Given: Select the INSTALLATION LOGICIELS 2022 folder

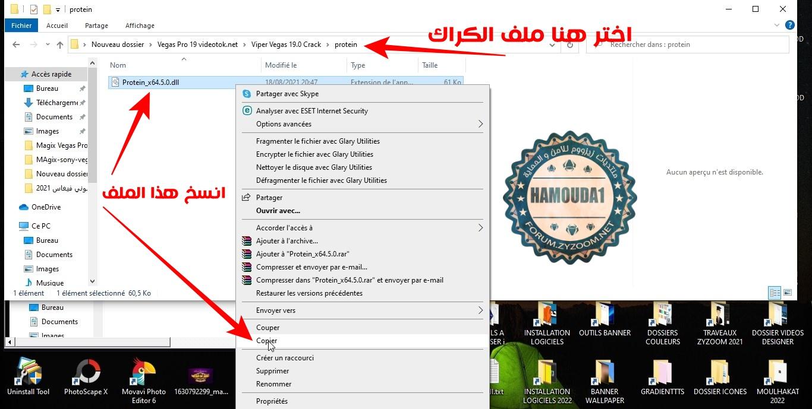Looking at the screenshot, I should pos(547,382).
